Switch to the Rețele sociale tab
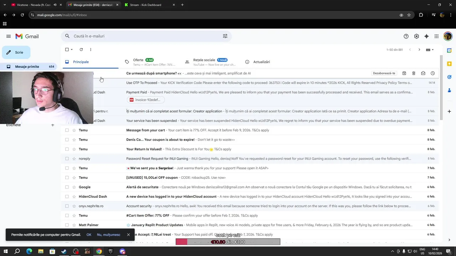The width and height of the screenshot is (456, 256). click(210, 62)
